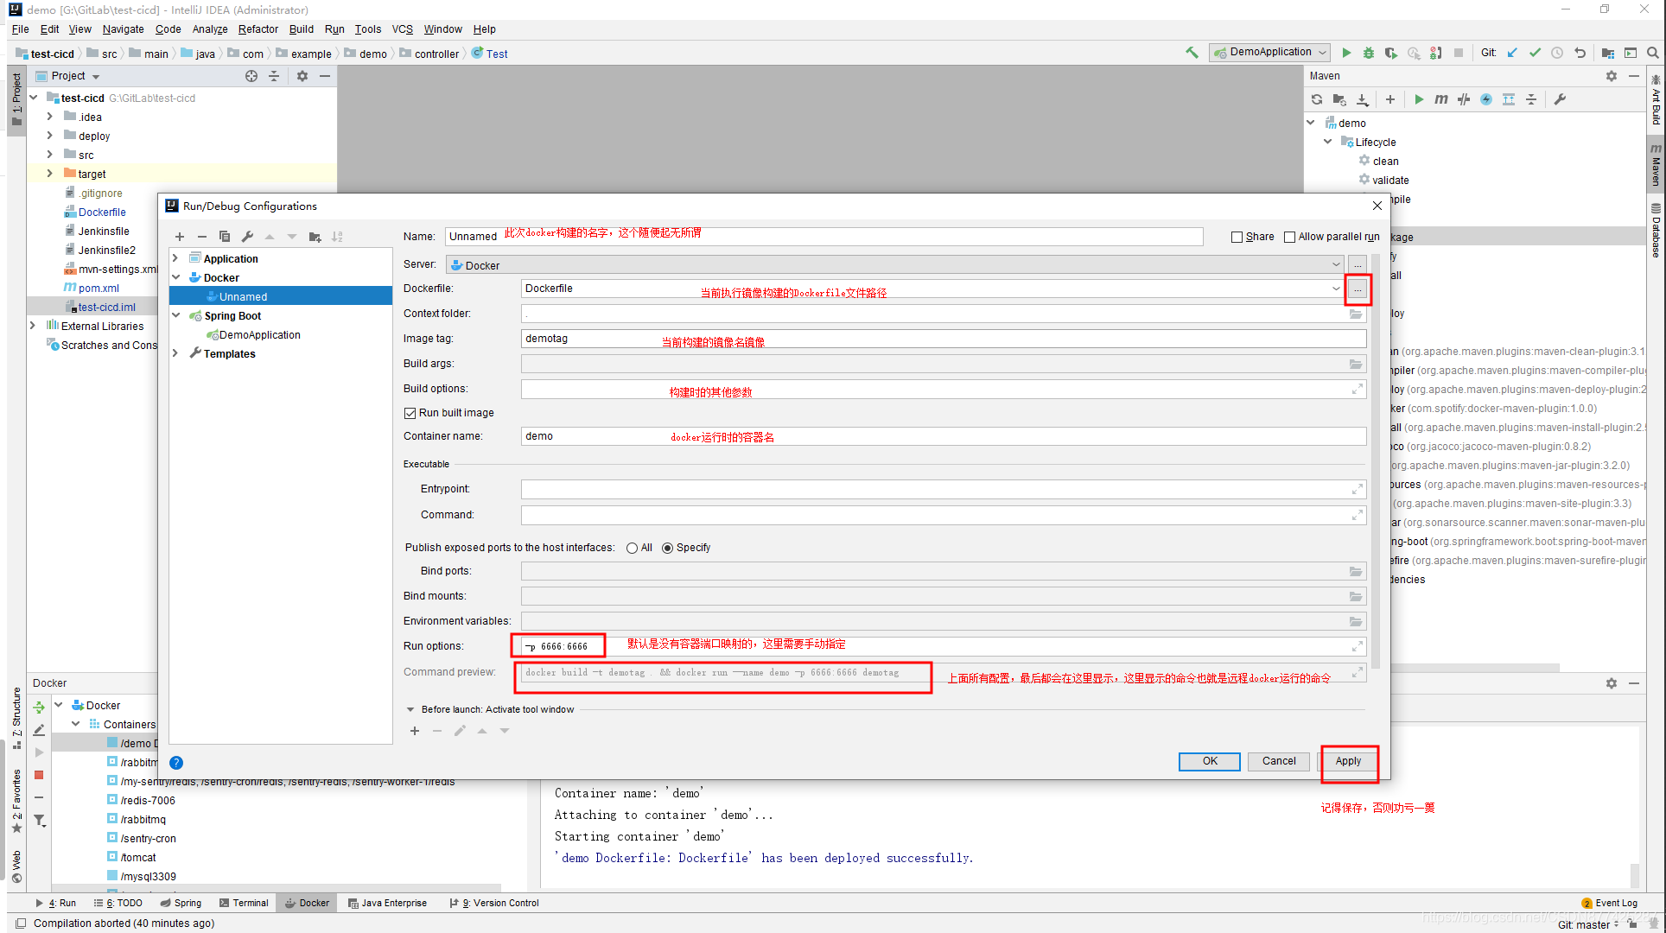Click Maven panel gear options icon
The width and height of the screenshot is (1666, 933).
(x=1612, y=76)
